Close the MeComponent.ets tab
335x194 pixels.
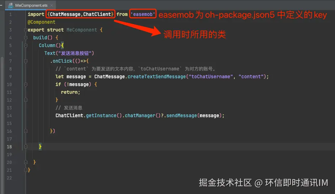52,5
